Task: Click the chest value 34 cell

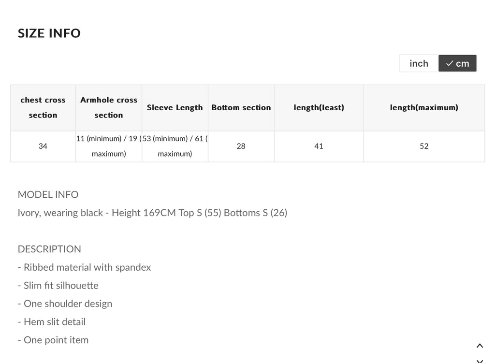Action: pos(43,146)
